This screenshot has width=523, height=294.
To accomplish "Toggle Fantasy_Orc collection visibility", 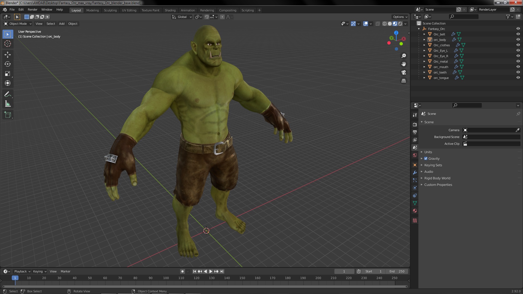I will pyautogui.click(x=518, y=29).
